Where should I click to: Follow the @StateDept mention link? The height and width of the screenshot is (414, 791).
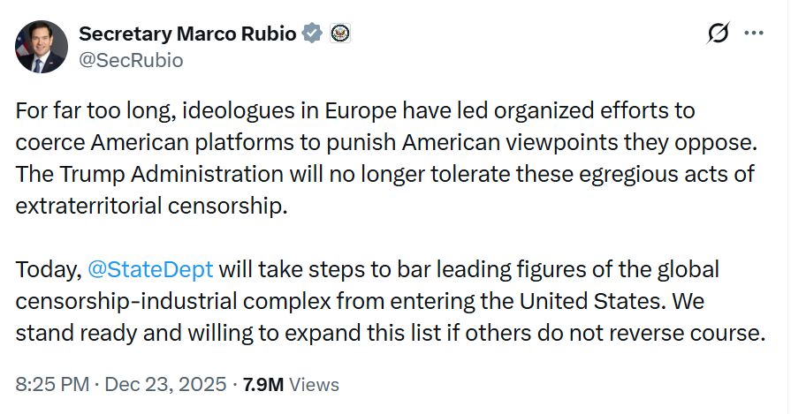click(148, 270)
